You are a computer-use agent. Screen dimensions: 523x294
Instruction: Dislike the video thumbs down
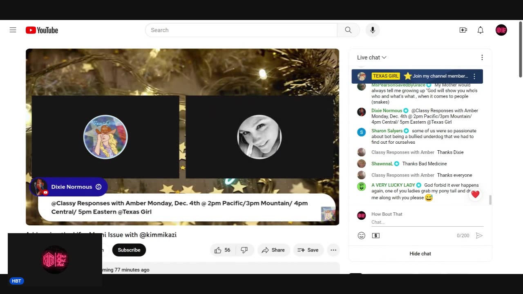point(244,250)
